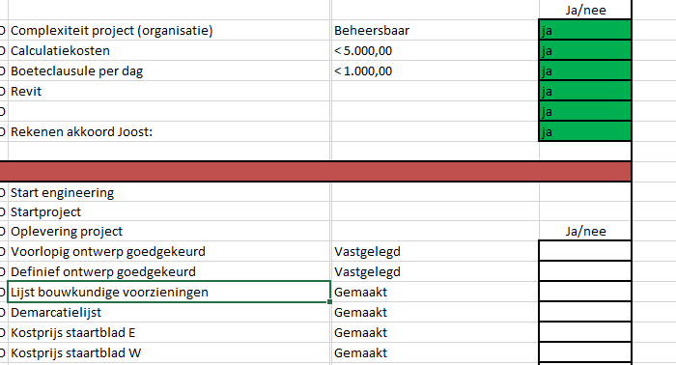Click empty Ja/nee box for Voorlopig ontwerp
The image size is (676, 365).
pyautogui.click(x=585, y=251)
